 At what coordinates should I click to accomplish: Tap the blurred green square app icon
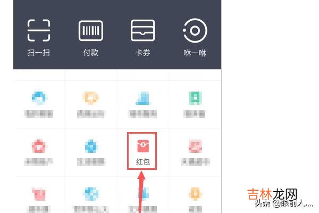pos(195,98)
